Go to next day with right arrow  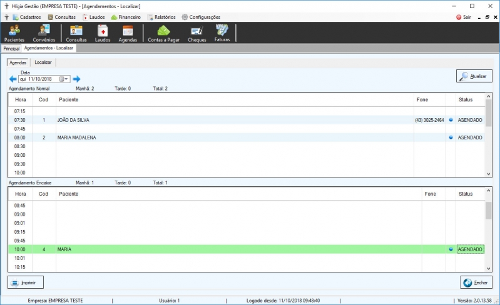click(76, 79)
